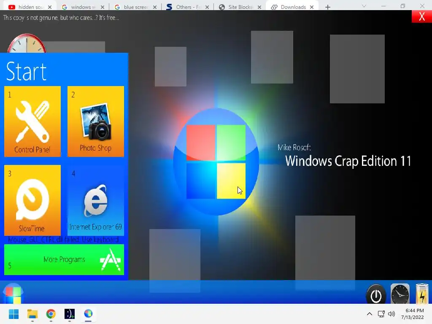
Task: Click the Mouse_GUI_CTRL.dll failed message
Action: [63, 240]
